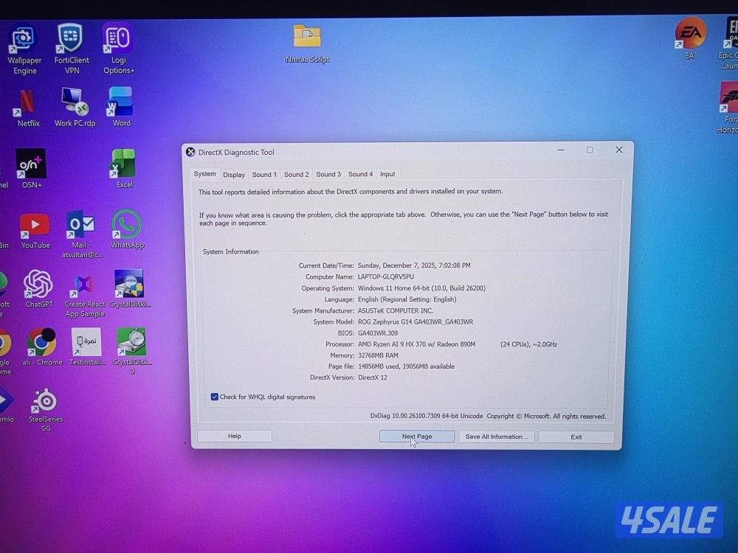Open the WhatsApp desktop icon

(x=127, y=225)
